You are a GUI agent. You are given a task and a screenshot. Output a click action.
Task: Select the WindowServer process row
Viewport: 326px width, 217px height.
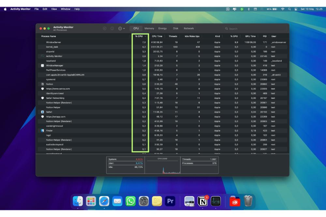[x=162, y=42]
